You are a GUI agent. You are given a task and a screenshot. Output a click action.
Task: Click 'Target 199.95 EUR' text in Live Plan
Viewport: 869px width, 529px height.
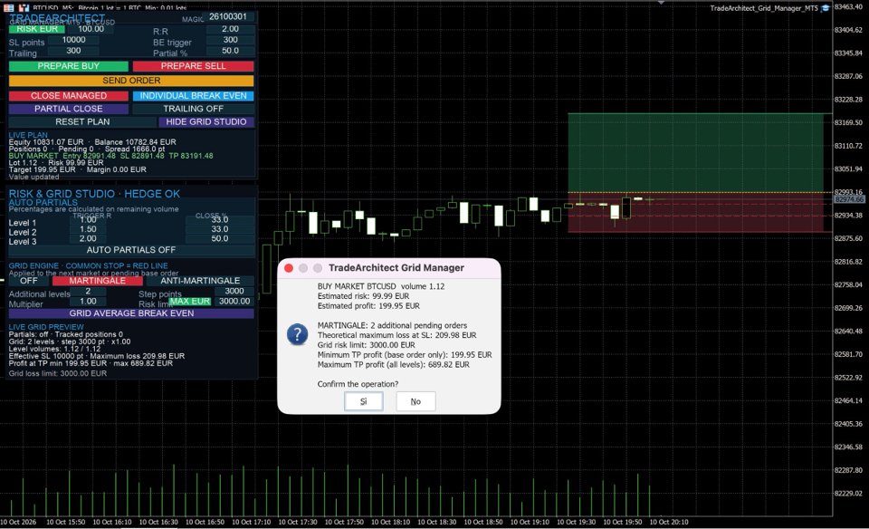pos(43,169)
